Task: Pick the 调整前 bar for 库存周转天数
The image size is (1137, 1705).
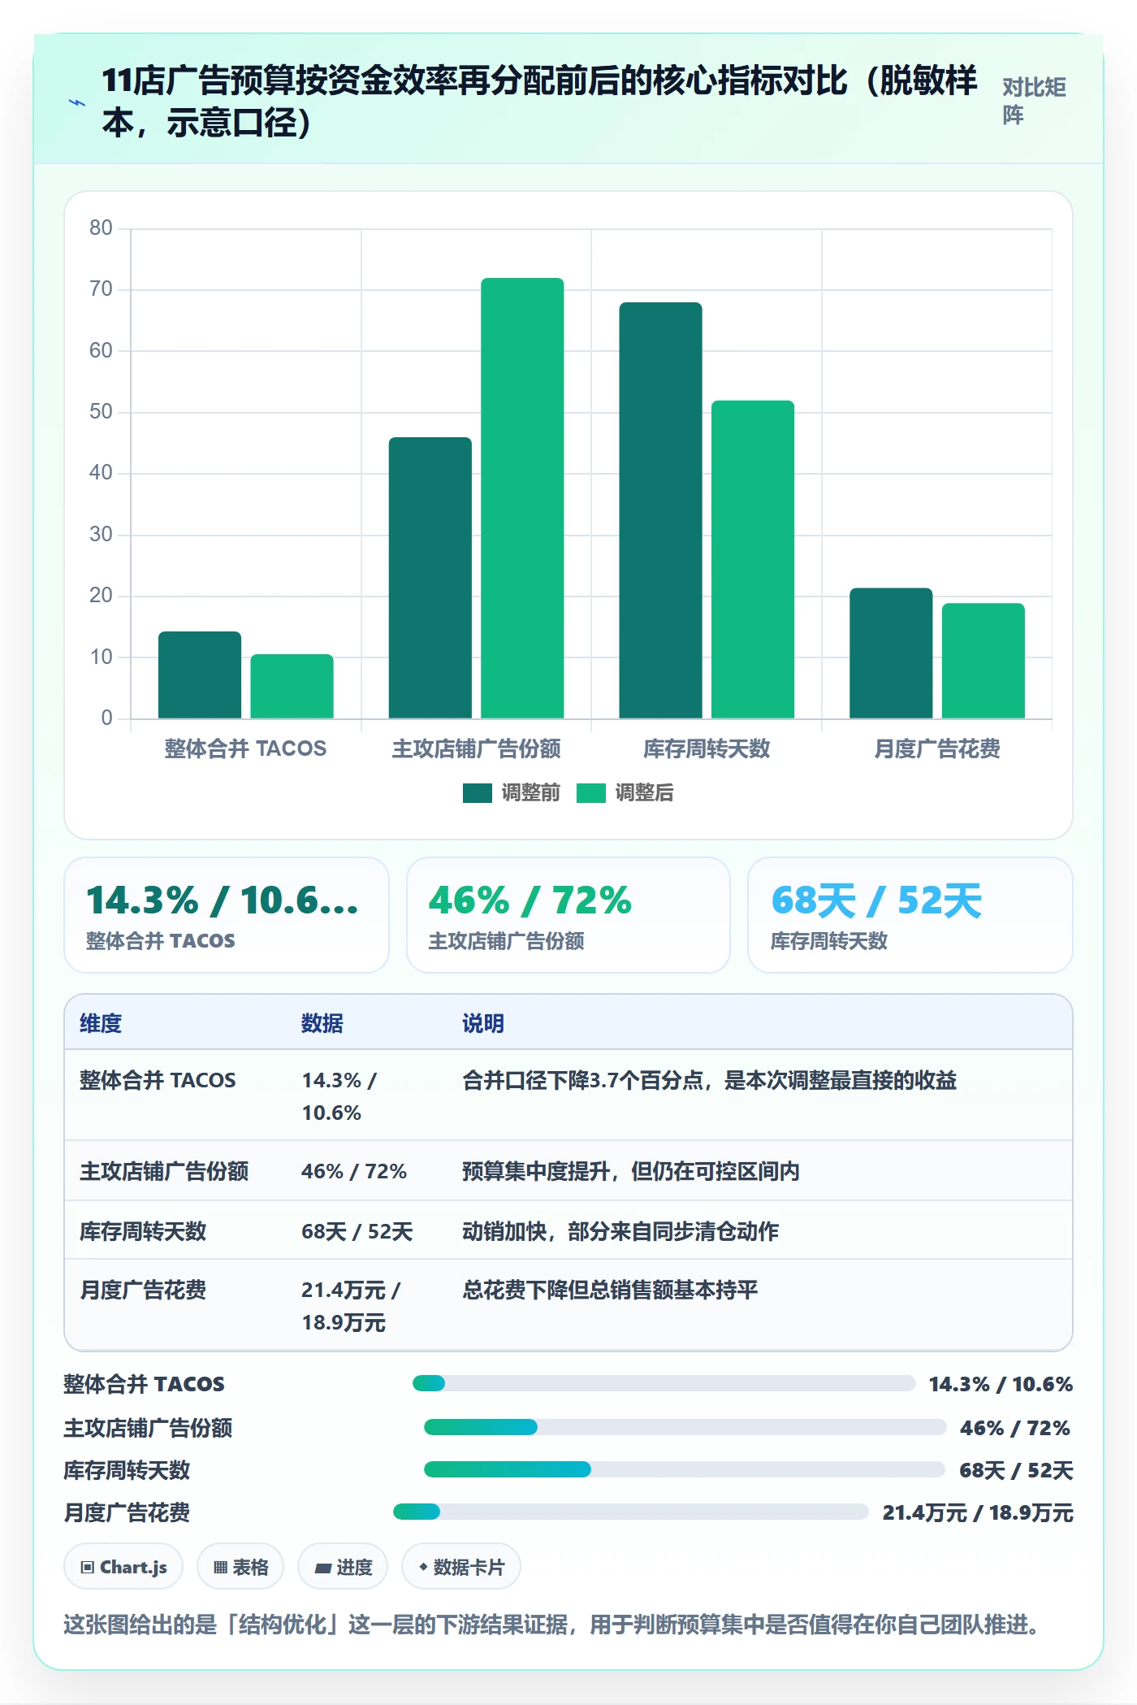Action: (660, 510)
